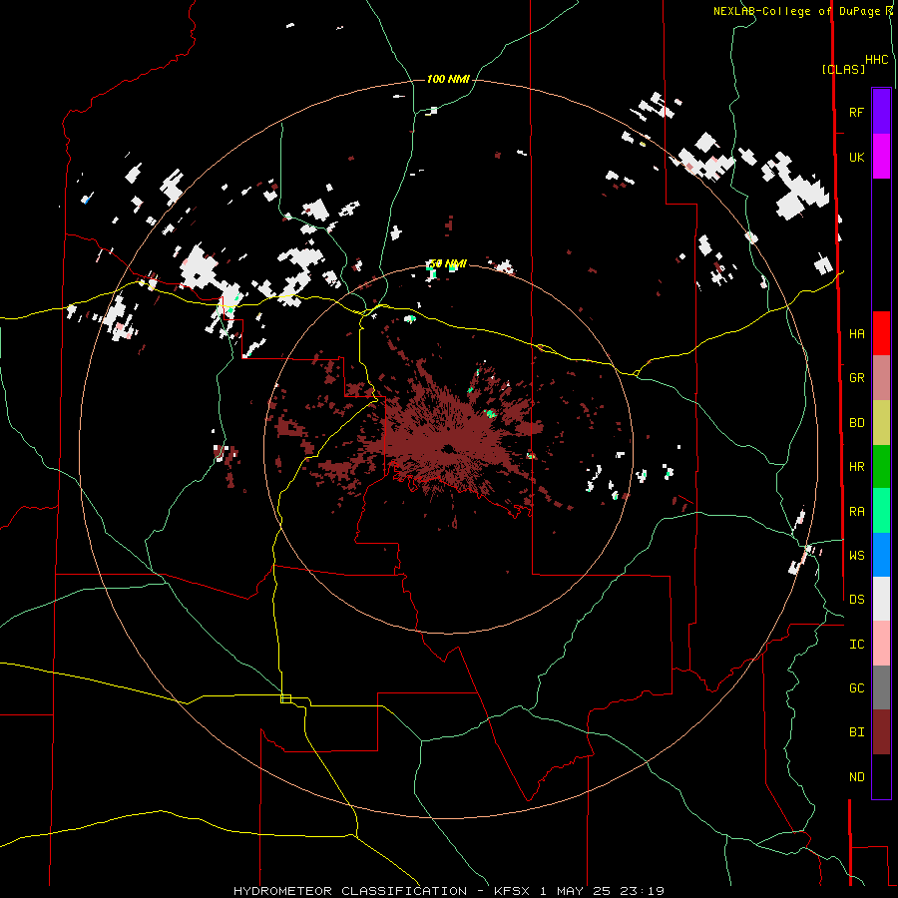Click the WS blue legend swatch
Viewport: 898px width, 898px height.
881,555
